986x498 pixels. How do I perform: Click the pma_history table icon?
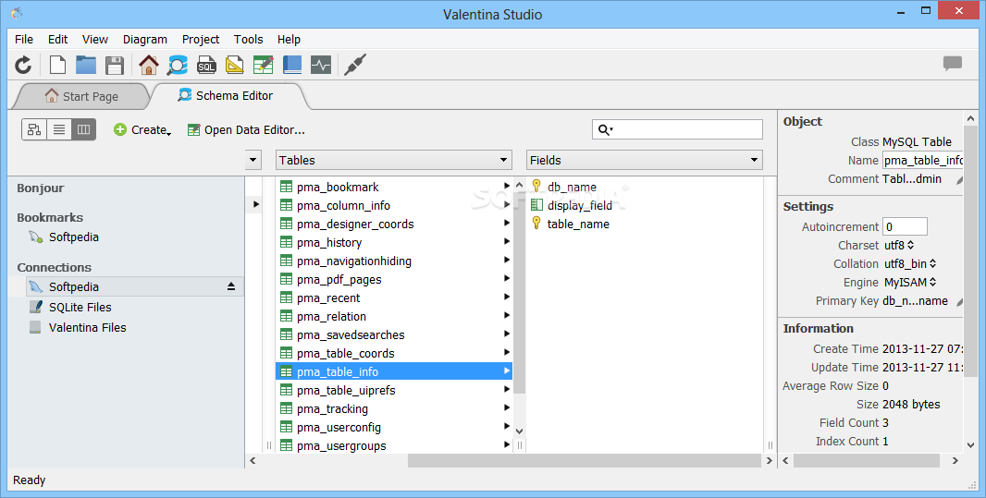tap(286, 242)
